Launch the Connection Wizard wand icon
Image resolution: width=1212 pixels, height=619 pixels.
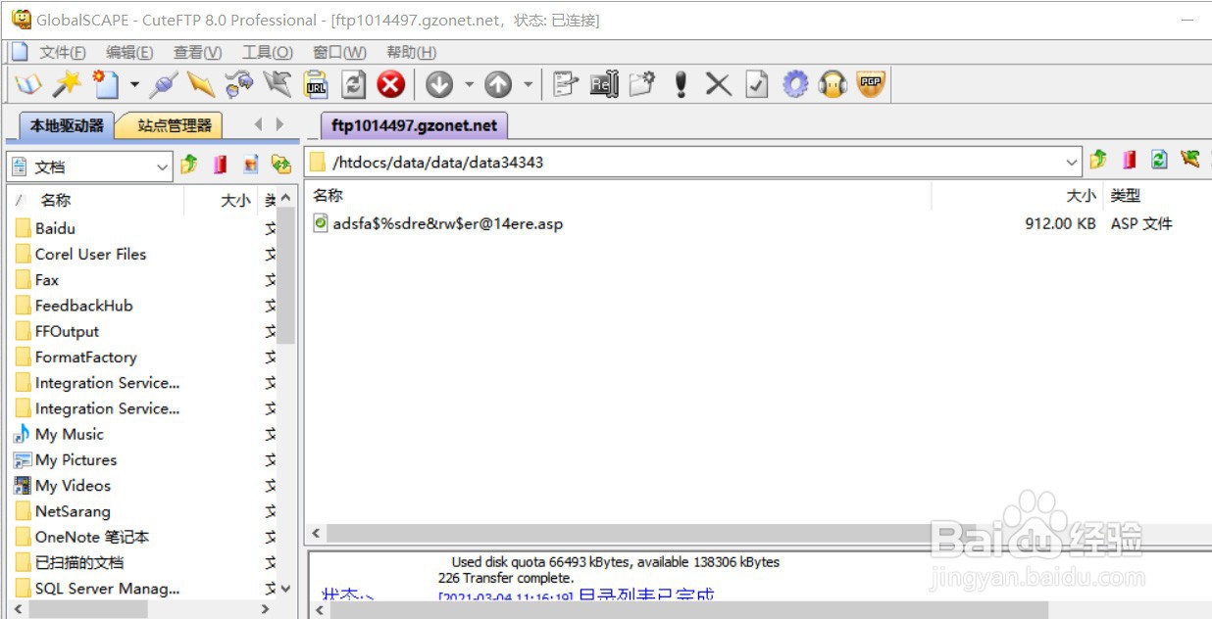click(67, 84)
